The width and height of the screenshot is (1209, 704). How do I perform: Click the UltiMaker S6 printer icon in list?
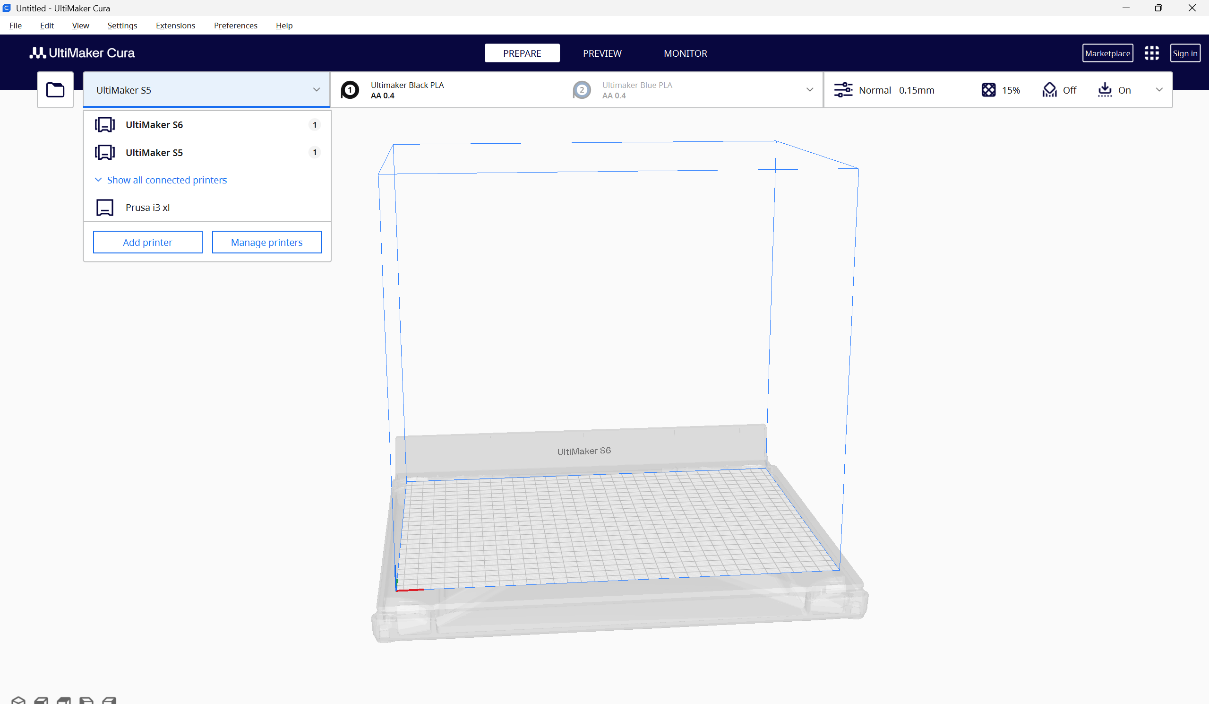point(104,125)
